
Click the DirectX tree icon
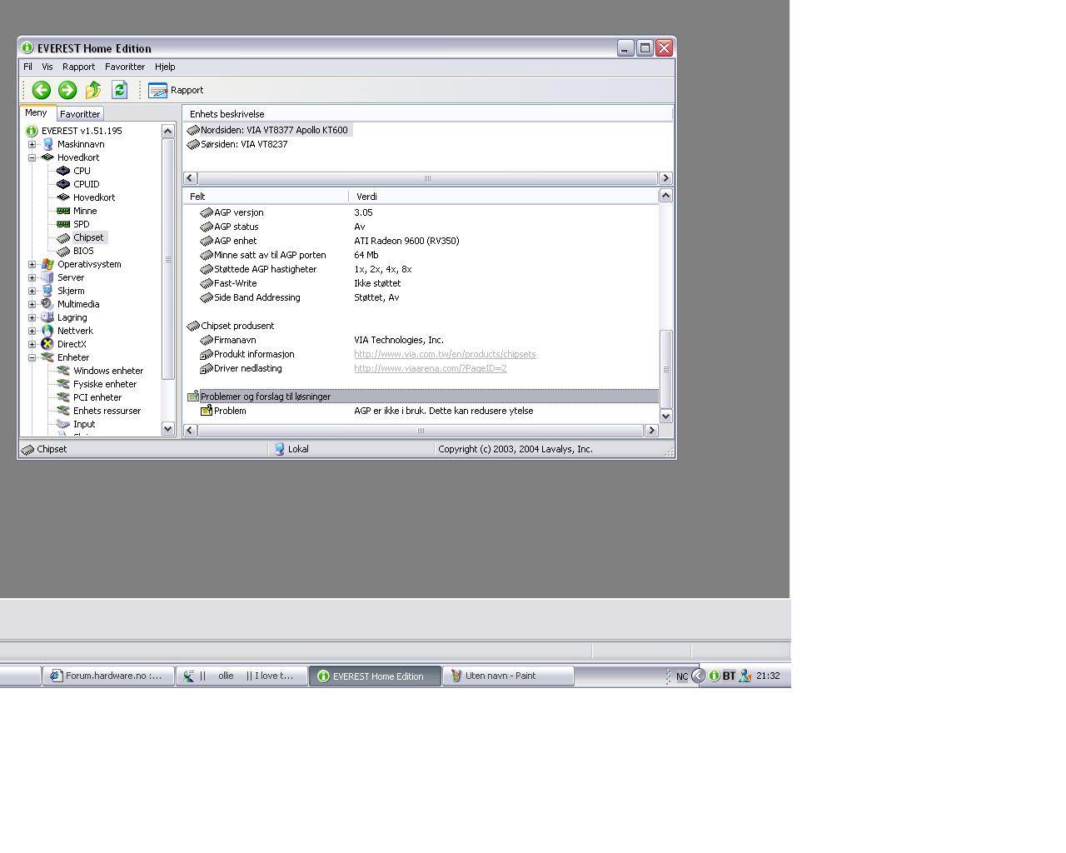pos(47,344)
